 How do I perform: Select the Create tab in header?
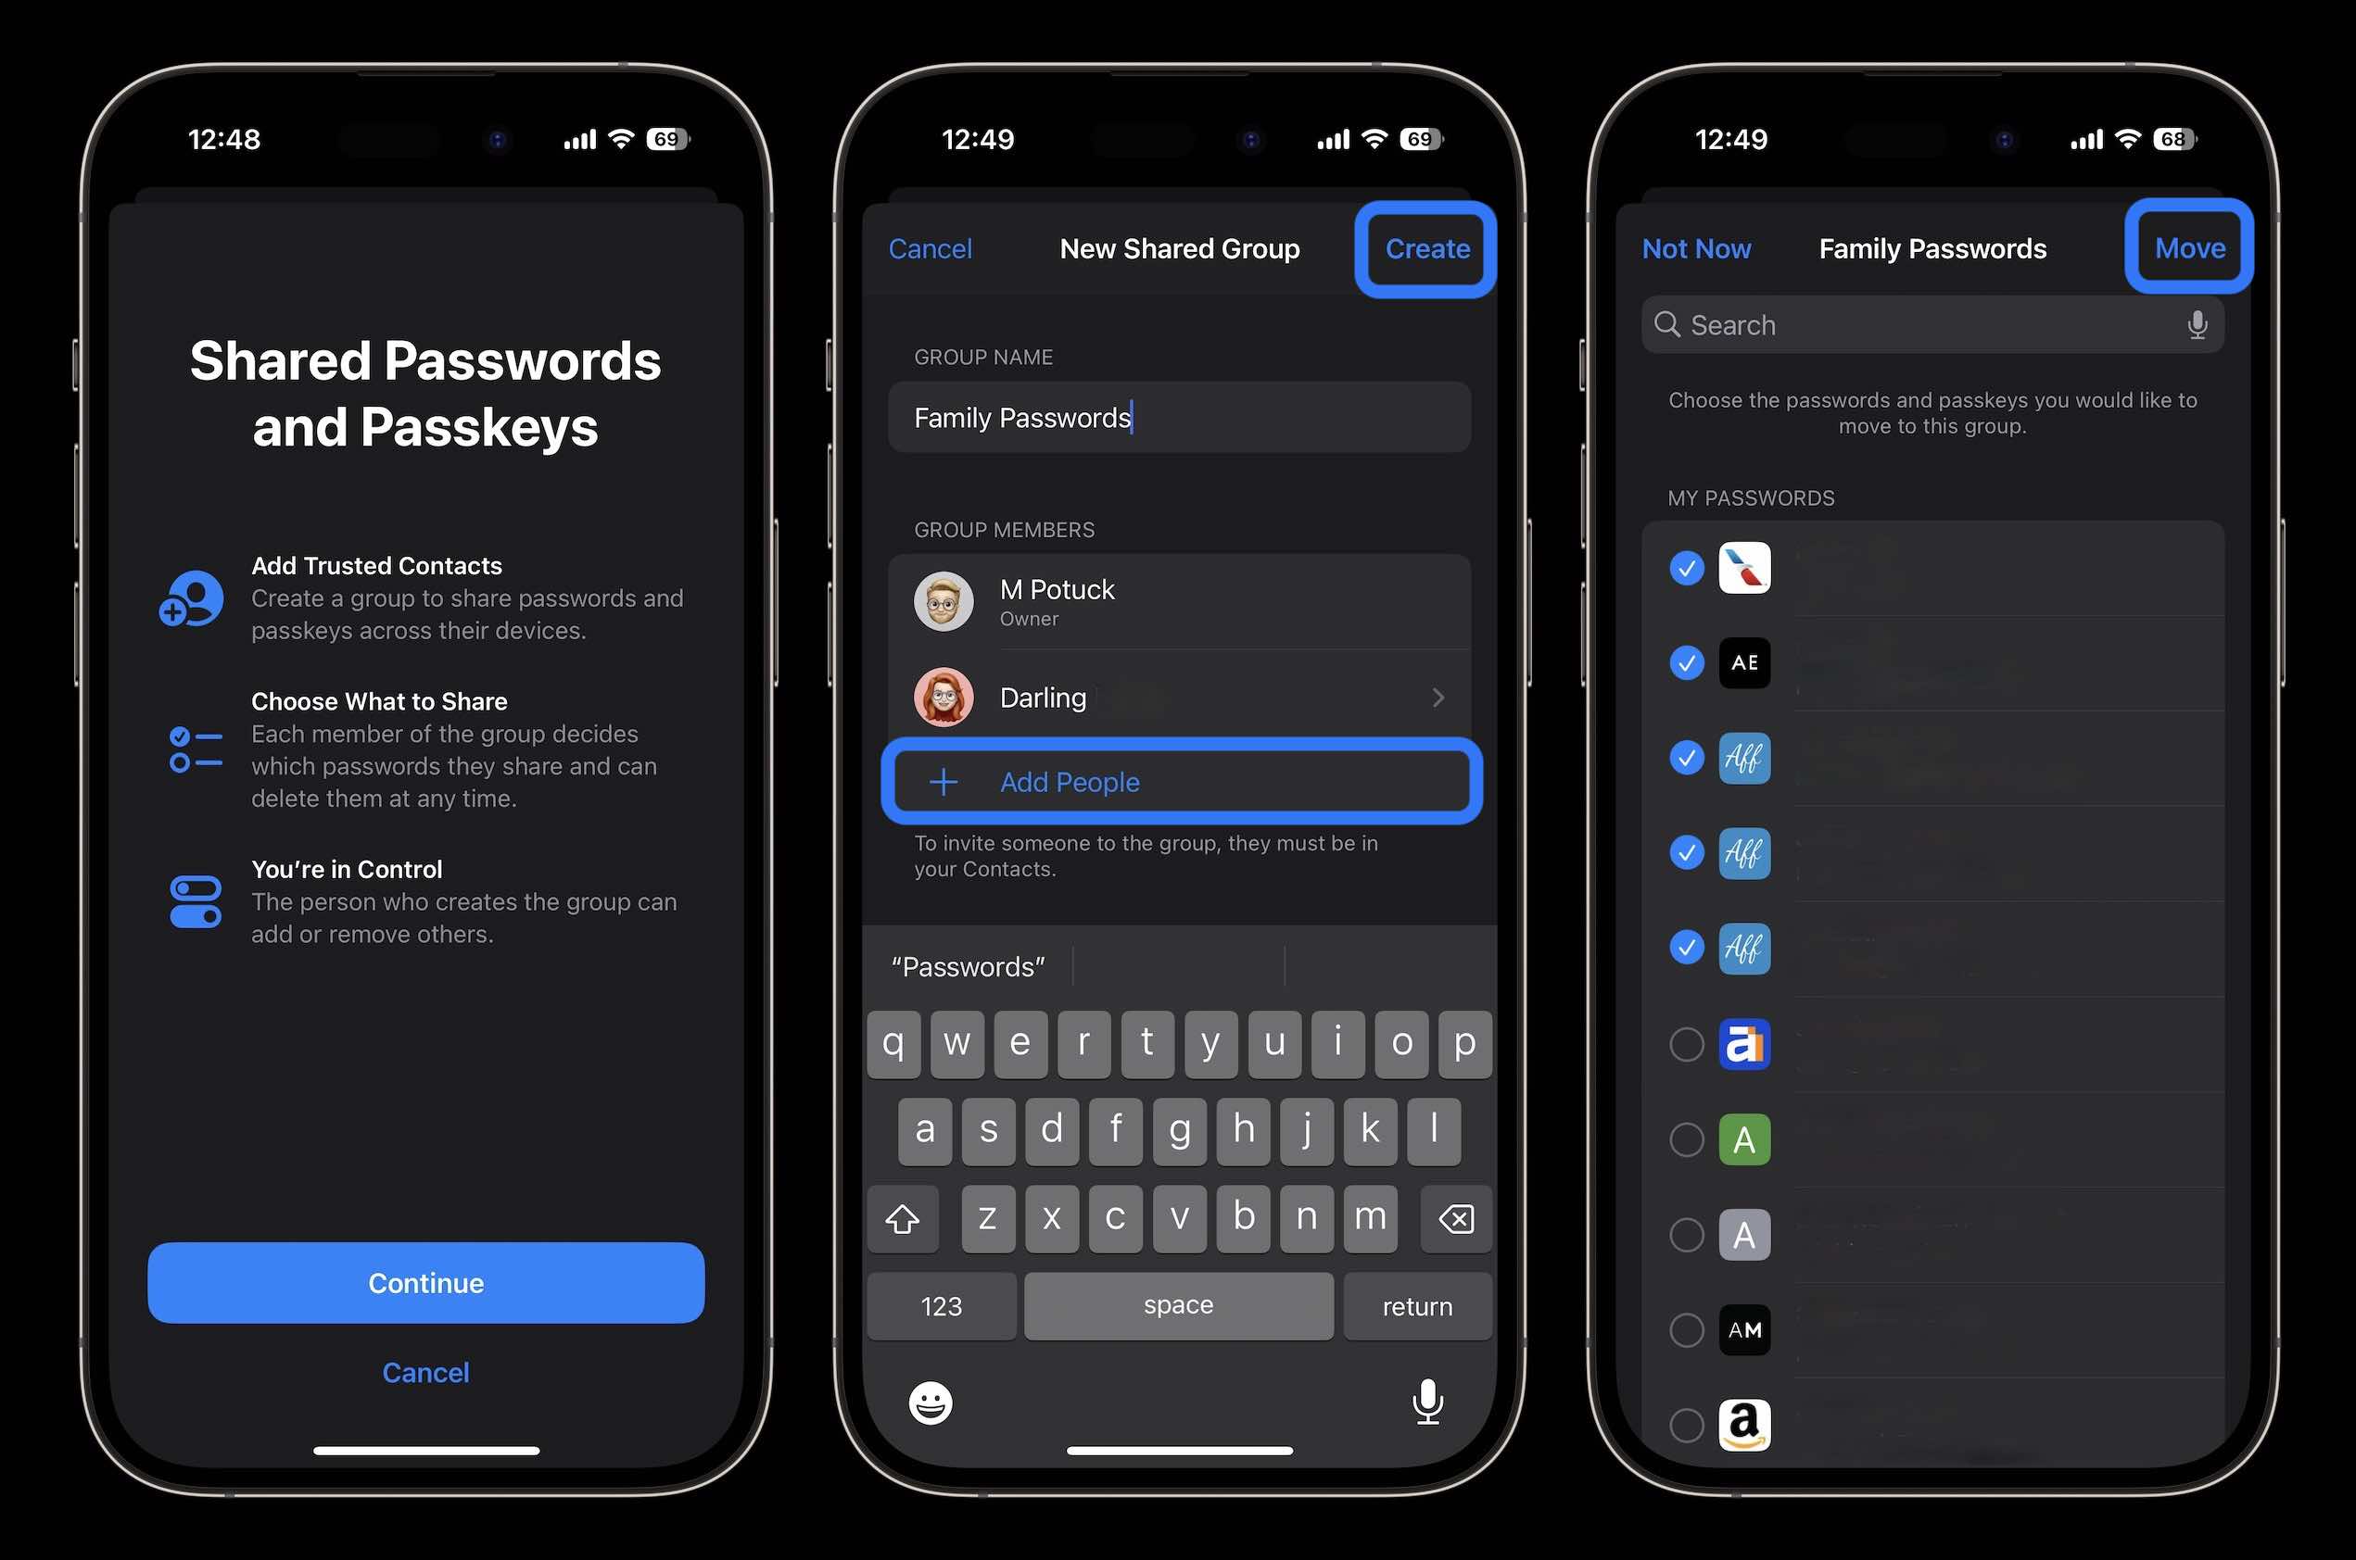click(1426, 247)
